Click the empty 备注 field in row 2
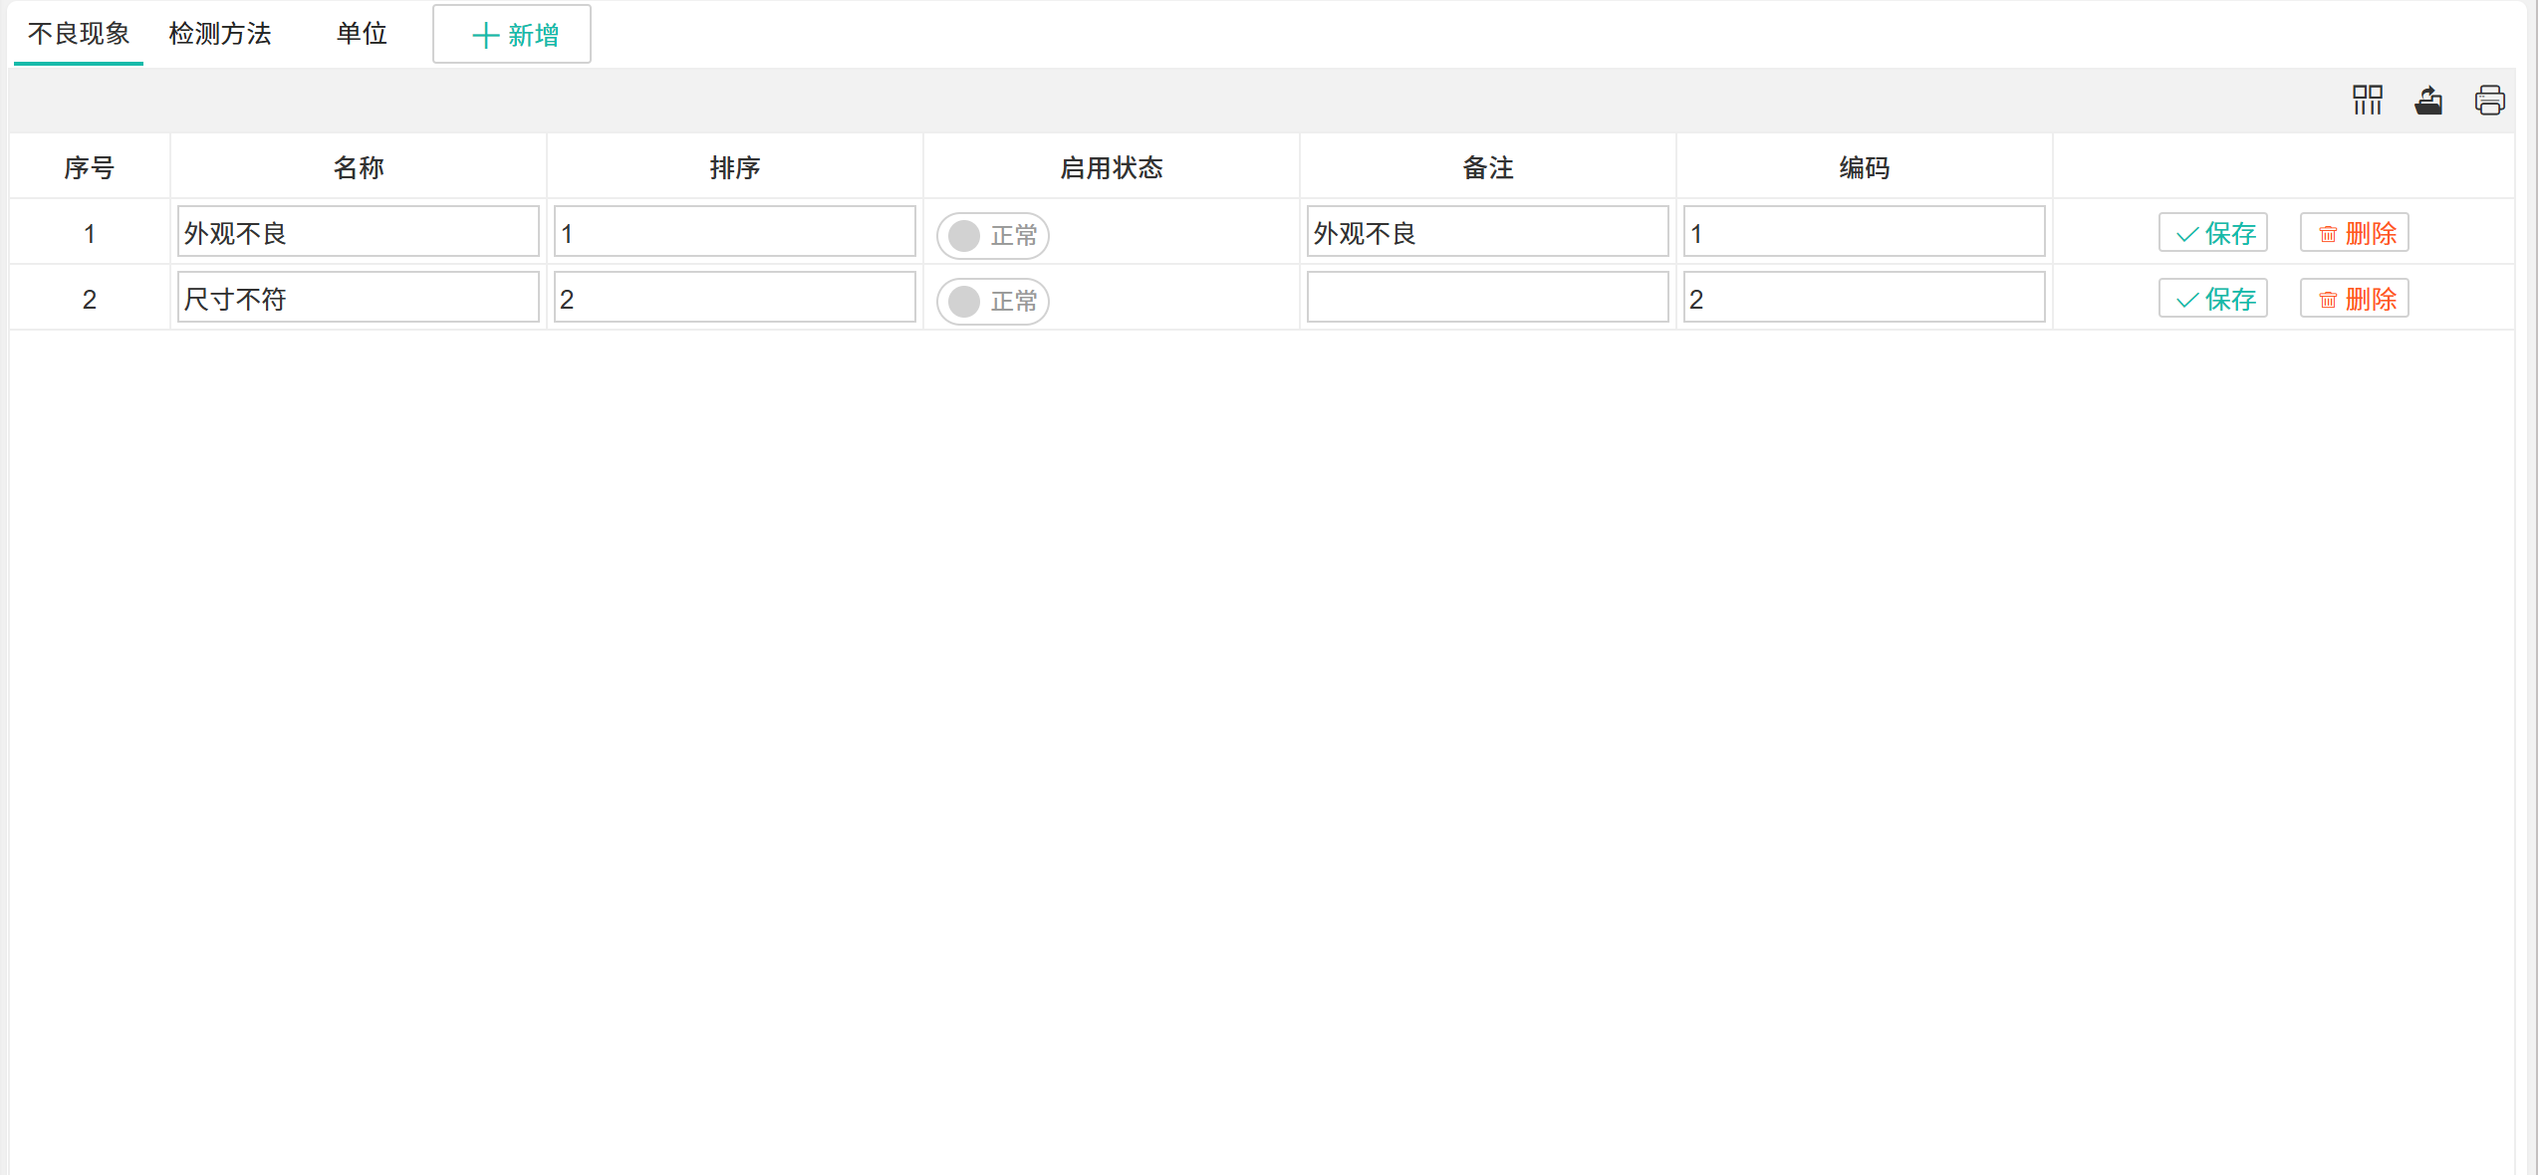This screenshot has height=1175, width=2538. tap(1487, 298)
